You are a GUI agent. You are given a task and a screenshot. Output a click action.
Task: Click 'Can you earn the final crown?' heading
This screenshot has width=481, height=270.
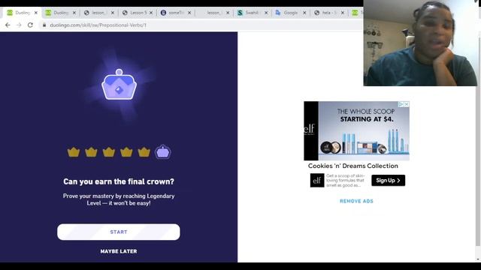tap(119, 181)
